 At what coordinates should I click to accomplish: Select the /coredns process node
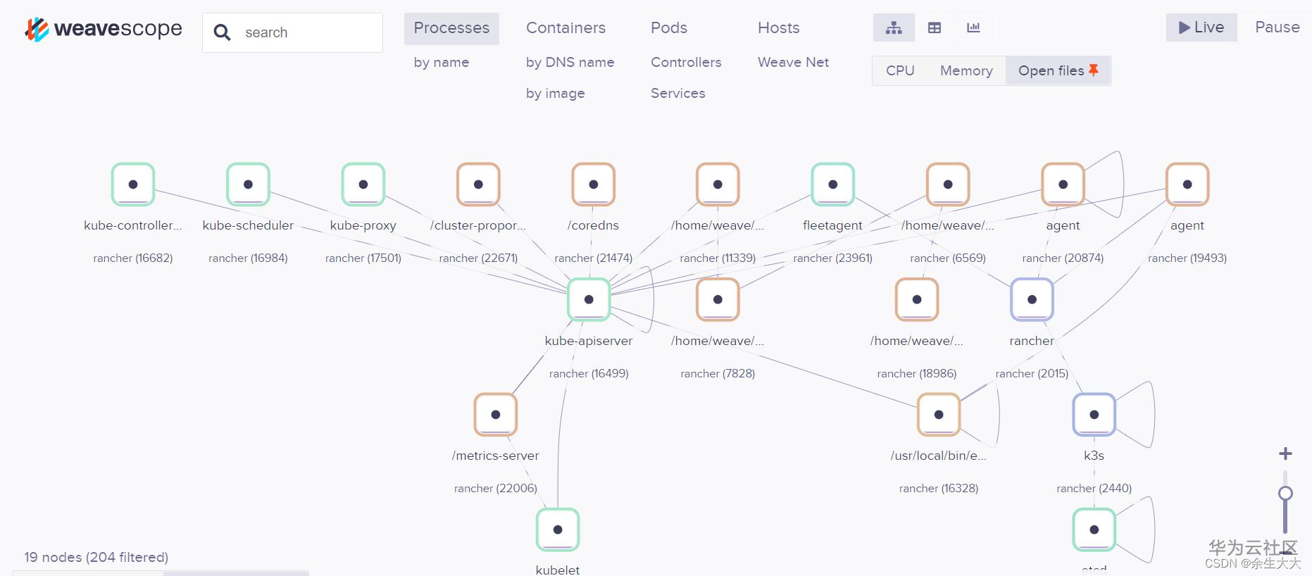(594, 184)
